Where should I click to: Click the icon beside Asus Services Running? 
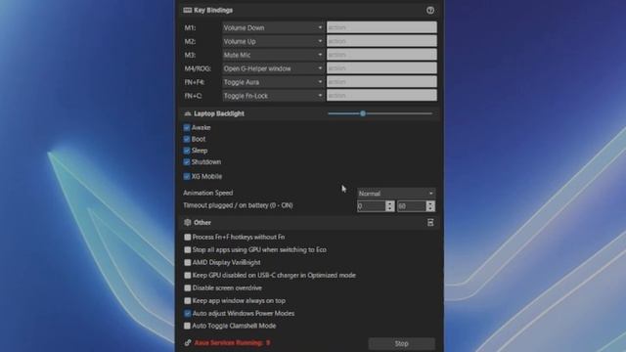coord(188,343)
